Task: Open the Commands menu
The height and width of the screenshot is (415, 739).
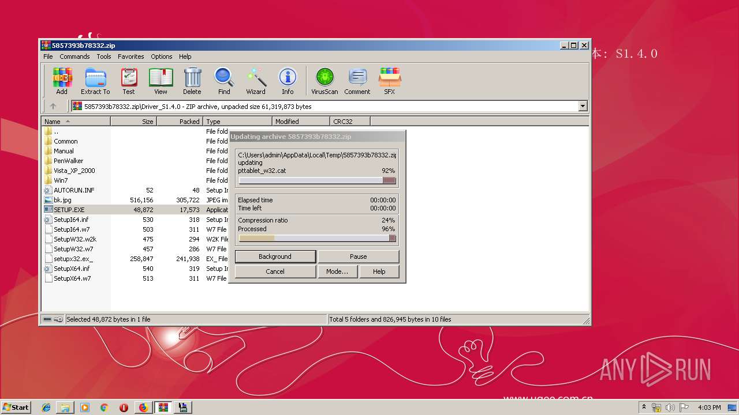Action: (74, 56)
